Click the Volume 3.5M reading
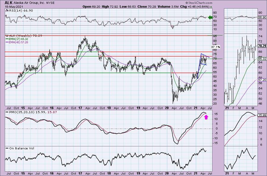The height and width of the screenshot is (176, 267). 168,7
